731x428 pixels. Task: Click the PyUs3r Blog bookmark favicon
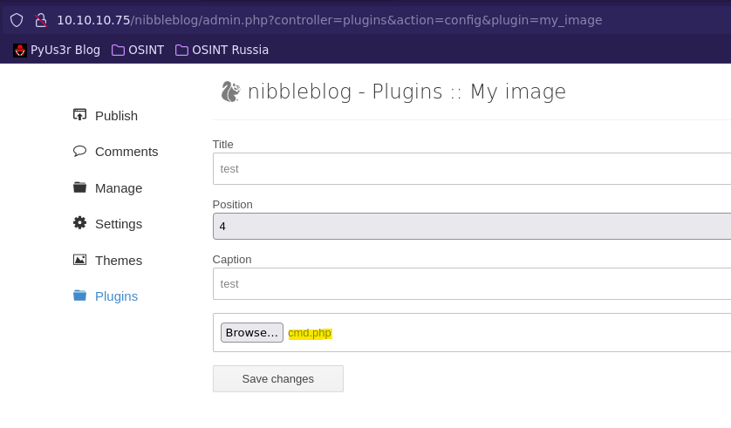click(20, 50)
